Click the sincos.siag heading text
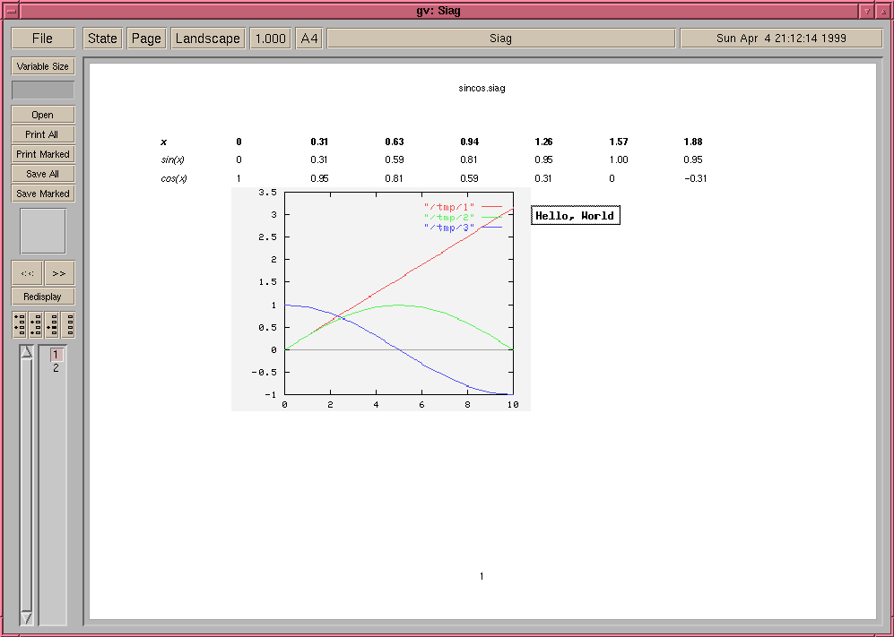The width and height of the screenshot is (894, 637). pos(482,88)
